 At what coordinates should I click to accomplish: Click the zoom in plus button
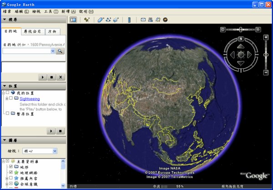tap(266, 37)
